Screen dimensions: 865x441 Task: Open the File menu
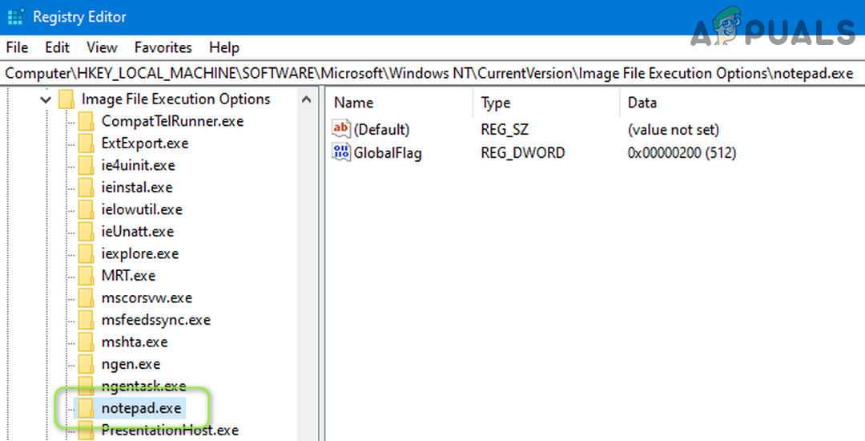pyautogui.click(x=17, y=47)
